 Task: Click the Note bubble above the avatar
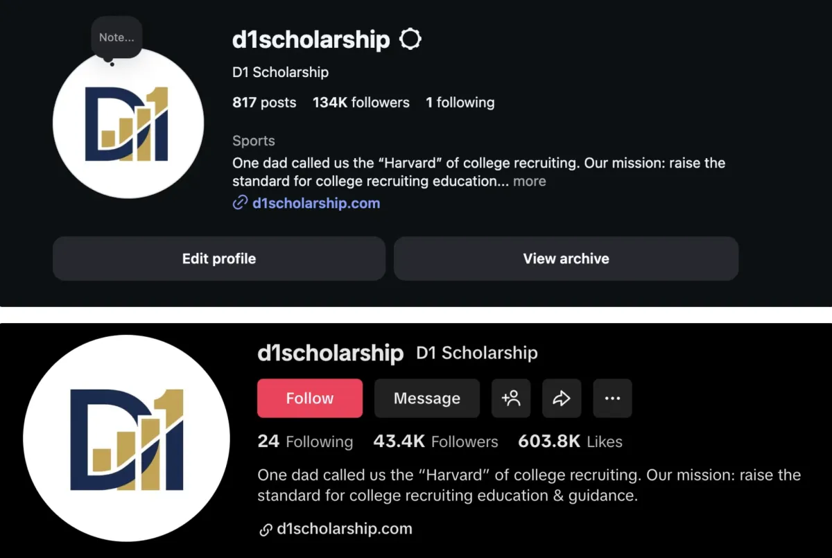coord(116,38)
